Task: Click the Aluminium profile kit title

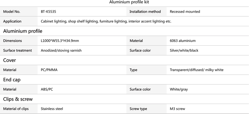Action: 129,2
